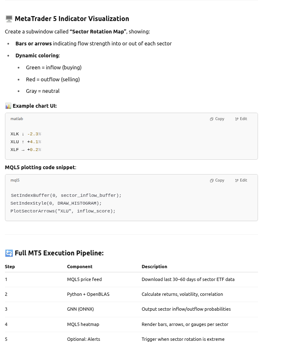Click the "GNN (ONNX)" table cell
The image size is (305, 347).
pyautogui.click(x=80, y=309)
